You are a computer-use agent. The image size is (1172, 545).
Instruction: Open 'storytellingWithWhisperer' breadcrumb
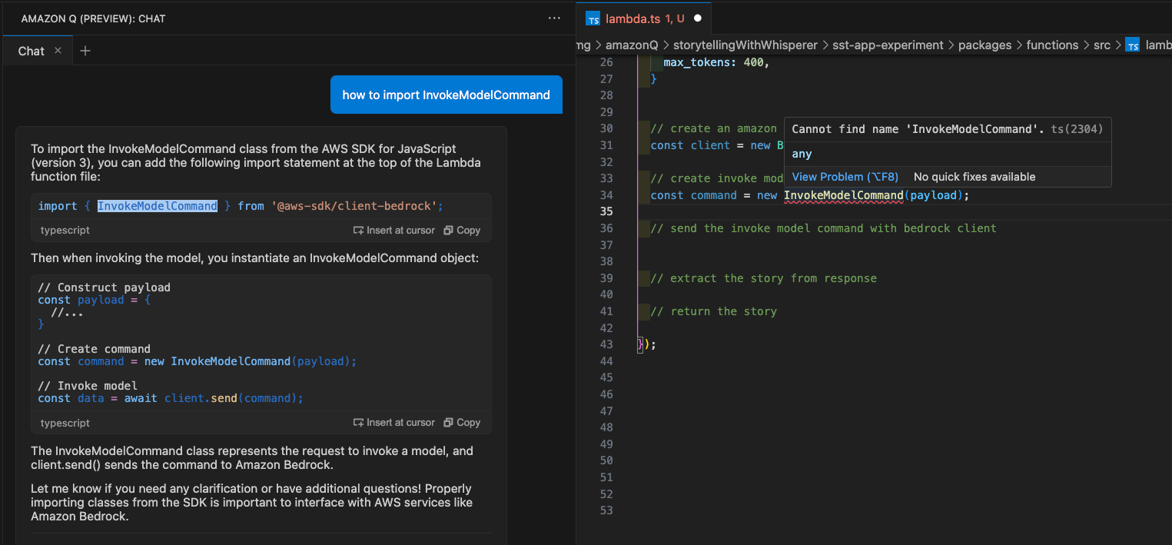[745, 45]
